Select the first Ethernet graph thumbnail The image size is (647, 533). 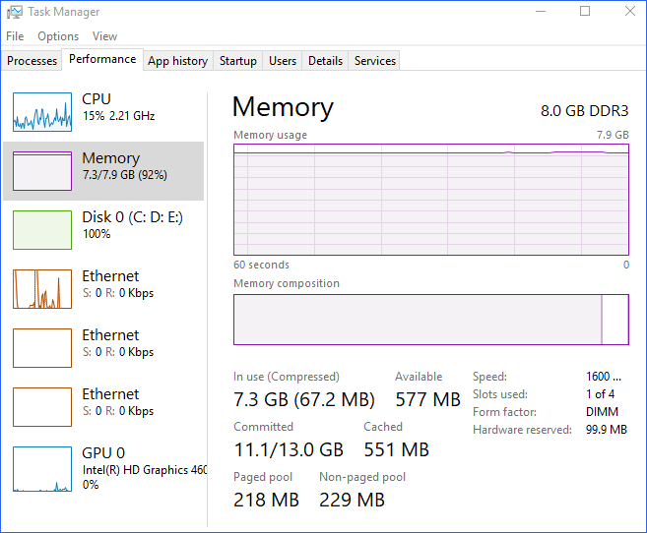(x=42, y=289)
